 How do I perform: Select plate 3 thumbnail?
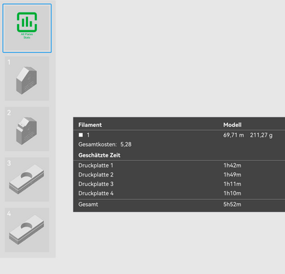27,179
